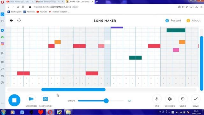The image size is (204, 115).
Task: Restart the song
Action: [173, 20]
